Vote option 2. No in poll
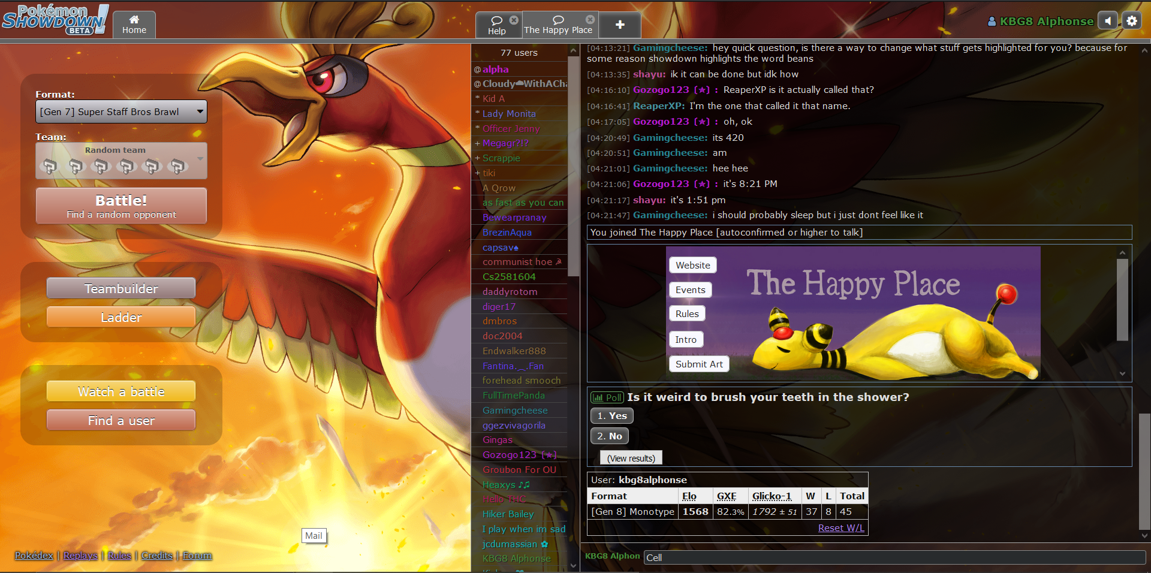This screenshot has height=573, width=1151. point(609,436)
